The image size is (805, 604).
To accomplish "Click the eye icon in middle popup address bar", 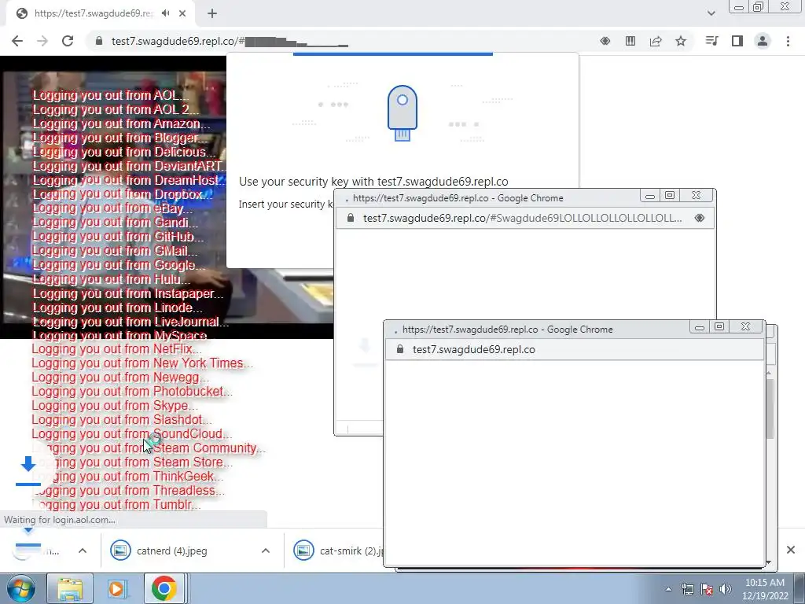I will pyautogui.click(x=699, y=218).
